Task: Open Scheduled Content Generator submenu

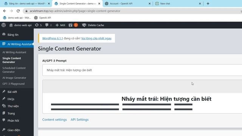Action: (14, 70)
